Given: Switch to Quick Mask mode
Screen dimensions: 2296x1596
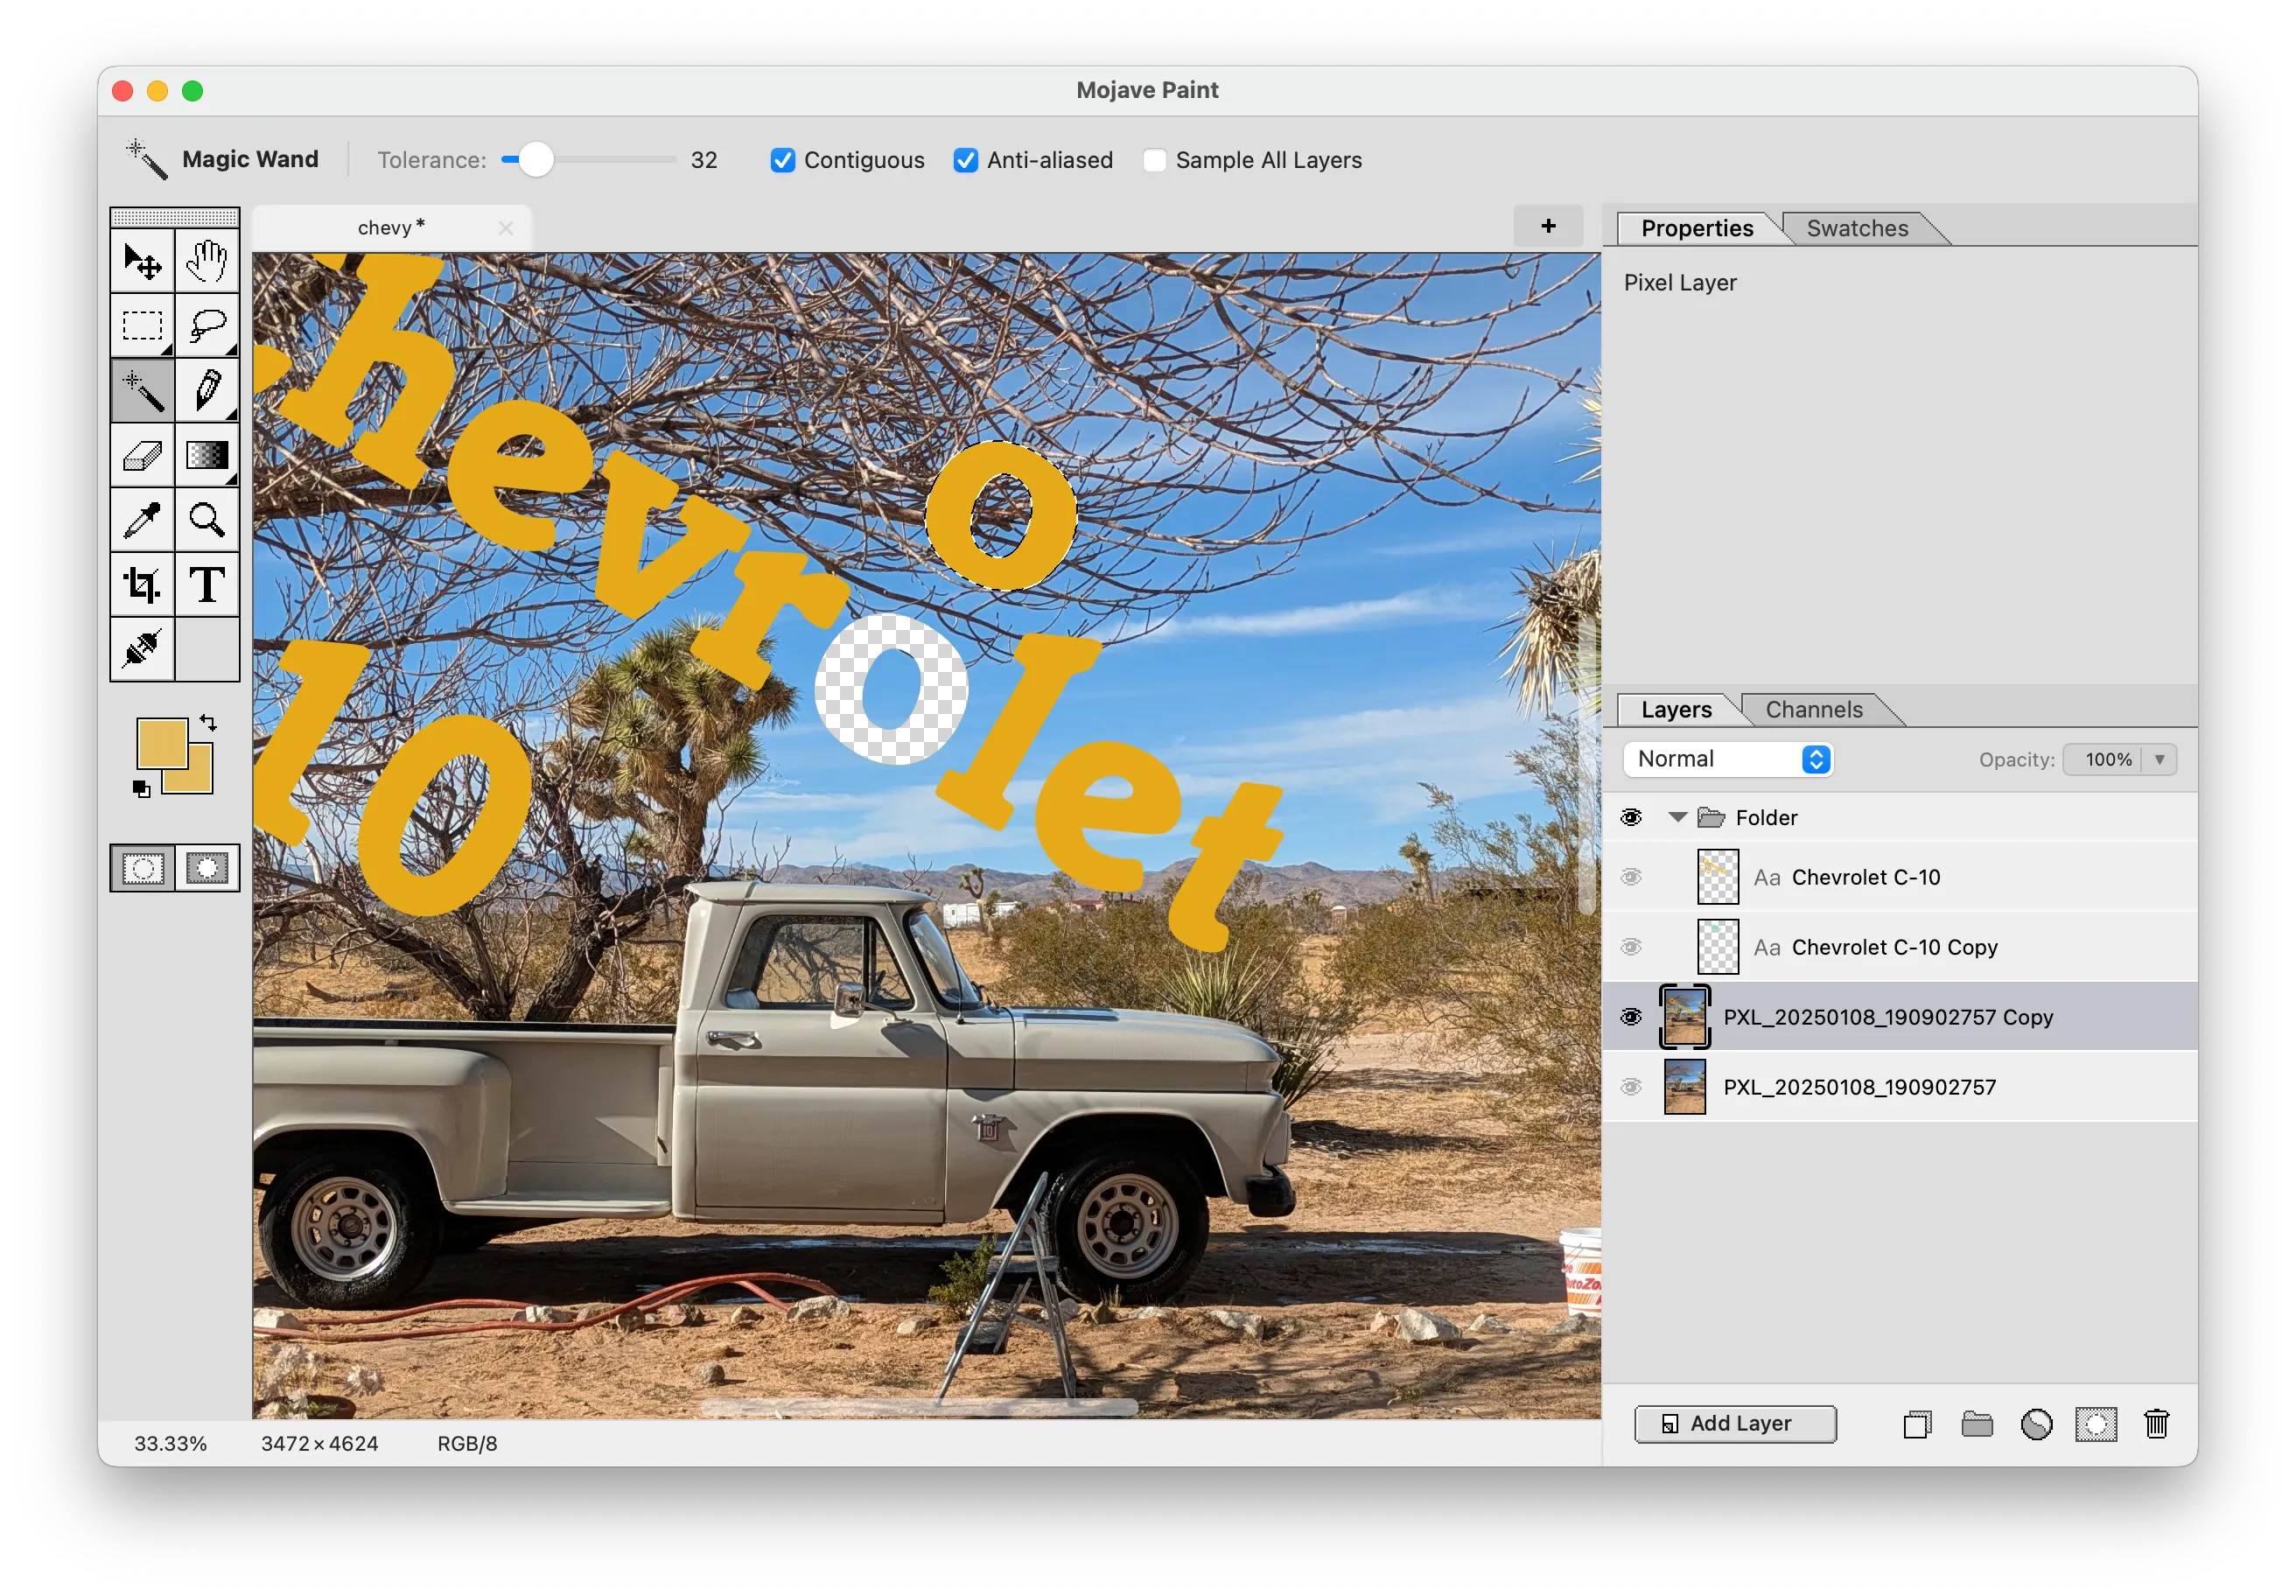Looking at the screenshot, I should (x=207, y=868).
